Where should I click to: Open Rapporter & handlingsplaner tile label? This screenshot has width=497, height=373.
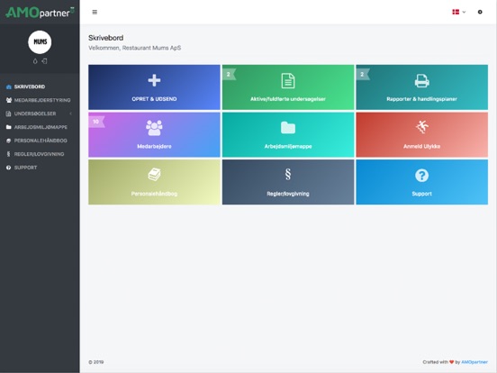[x=422, y=99]
